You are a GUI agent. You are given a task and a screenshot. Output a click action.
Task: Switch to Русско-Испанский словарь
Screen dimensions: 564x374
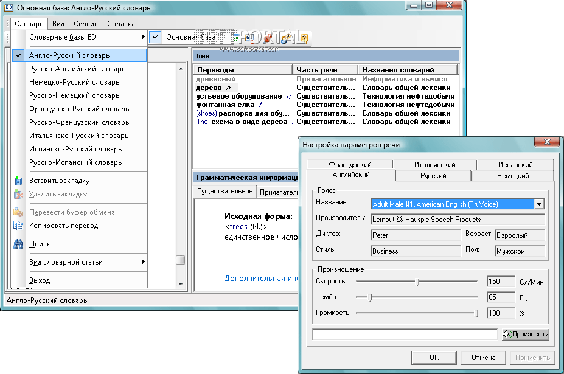(x=79, y=162)
